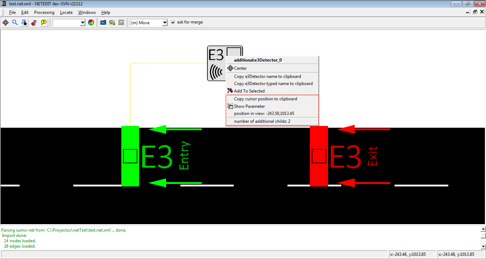The width and height of the screenshot is (486, 259).
Task: Open the color wheel view settings
Action: 91,22
